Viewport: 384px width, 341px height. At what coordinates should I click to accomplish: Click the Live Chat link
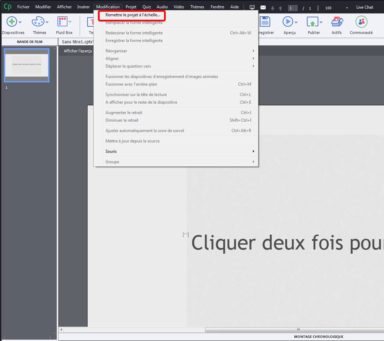[x=364, y=7]
